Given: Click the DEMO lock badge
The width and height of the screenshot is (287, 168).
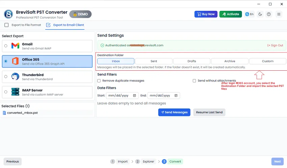Looking at the screenshot, I should 80,14.
